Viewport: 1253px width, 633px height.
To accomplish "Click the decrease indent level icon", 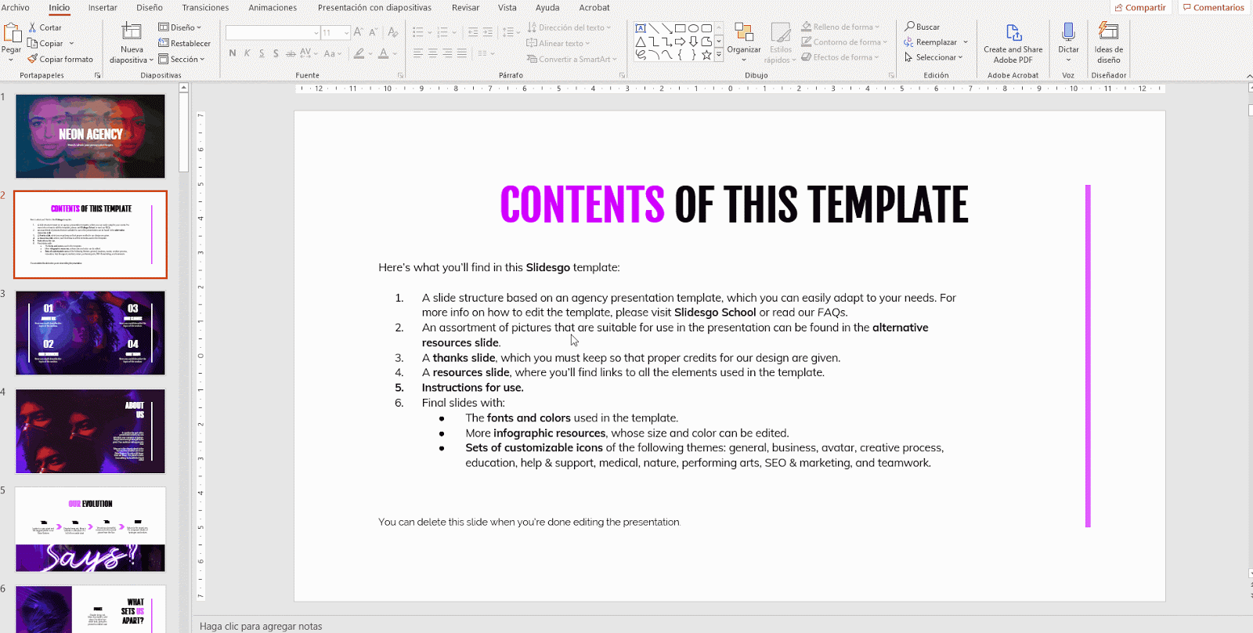I will (473, 32).
